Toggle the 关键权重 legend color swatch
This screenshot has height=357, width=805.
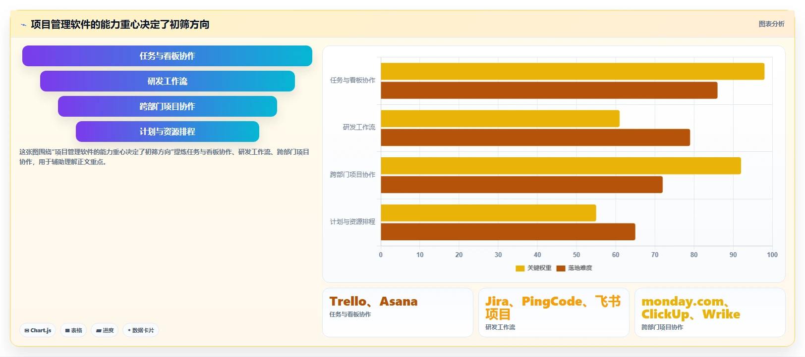point(520,268)
